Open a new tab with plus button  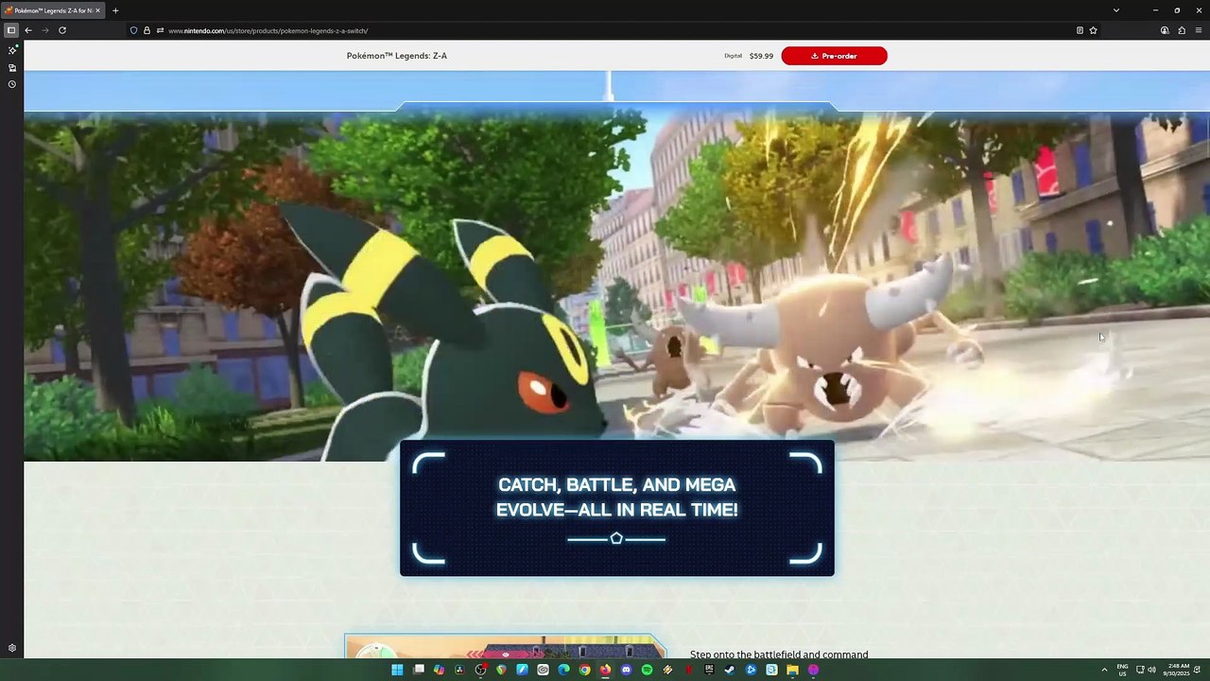pos(115,10)
